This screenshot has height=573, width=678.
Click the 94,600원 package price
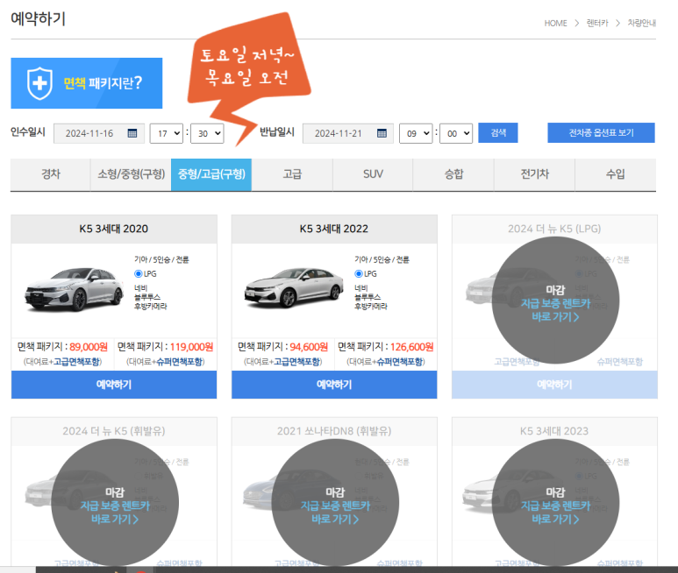309,347
